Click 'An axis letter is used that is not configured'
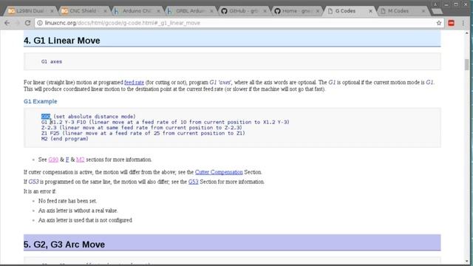The height and width of the screenshot is (266, 473). (x=85, y=220)
